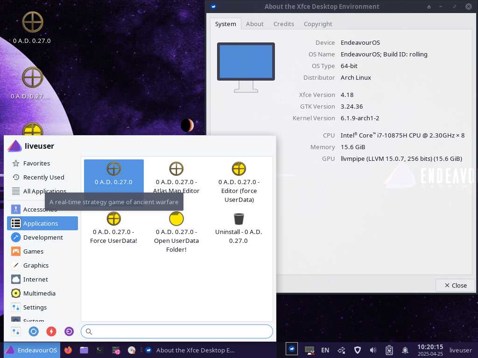Switch to the Credits tab
Image resolution: width=478 pixels, height=358 pixels.
283,24
